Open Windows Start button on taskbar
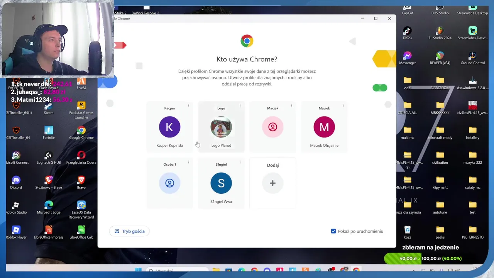 point(138,270)
